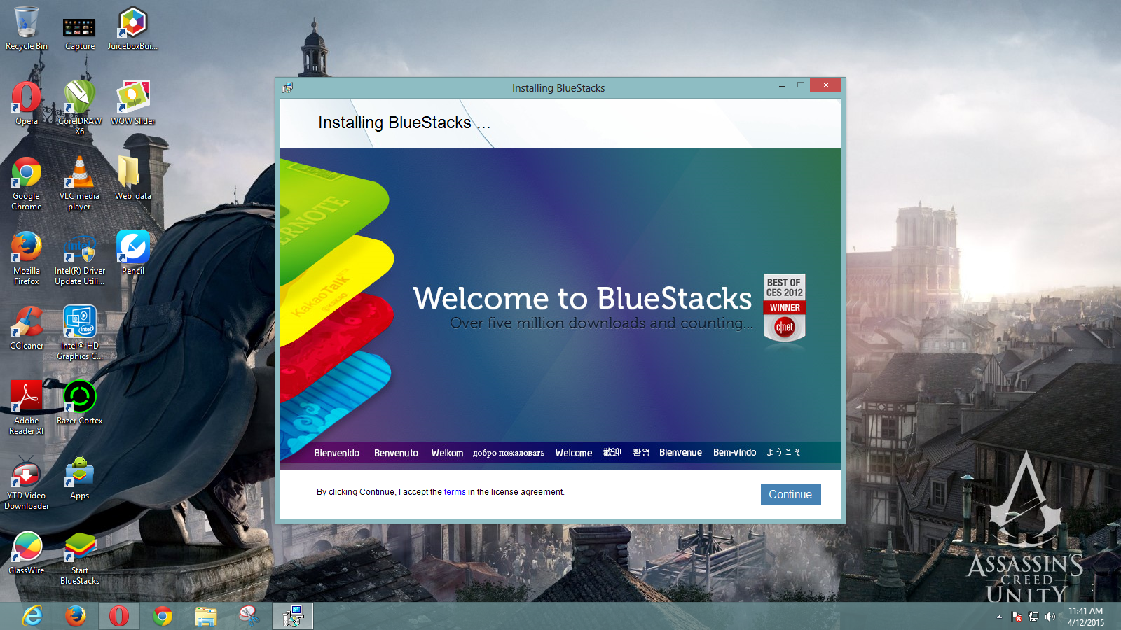Select the Pencil desktop icon
The image size is (1121, 630).
pyautogui.click(x=132, y=253)
